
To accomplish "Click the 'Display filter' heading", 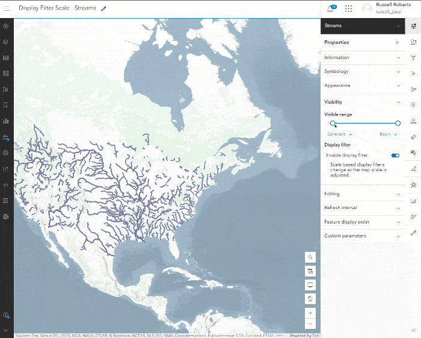I will coord(337,145).
